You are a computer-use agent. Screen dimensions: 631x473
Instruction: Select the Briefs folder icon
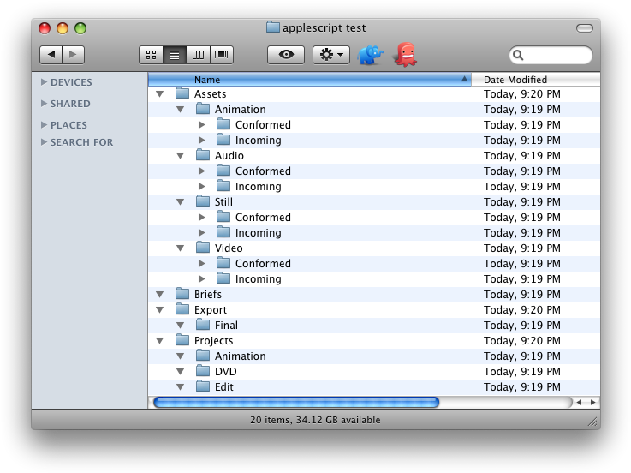pyautogui.click(x=182, y=294)
